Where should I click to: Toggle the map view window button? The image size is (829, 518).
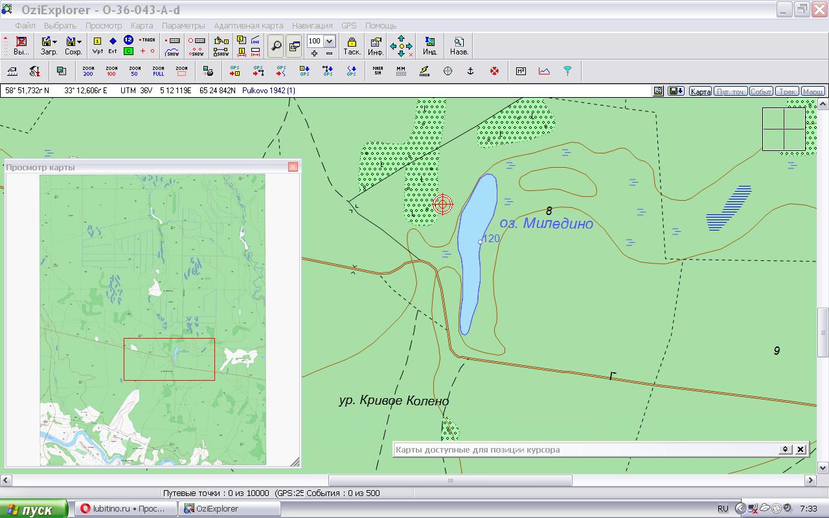coord(294,46)
